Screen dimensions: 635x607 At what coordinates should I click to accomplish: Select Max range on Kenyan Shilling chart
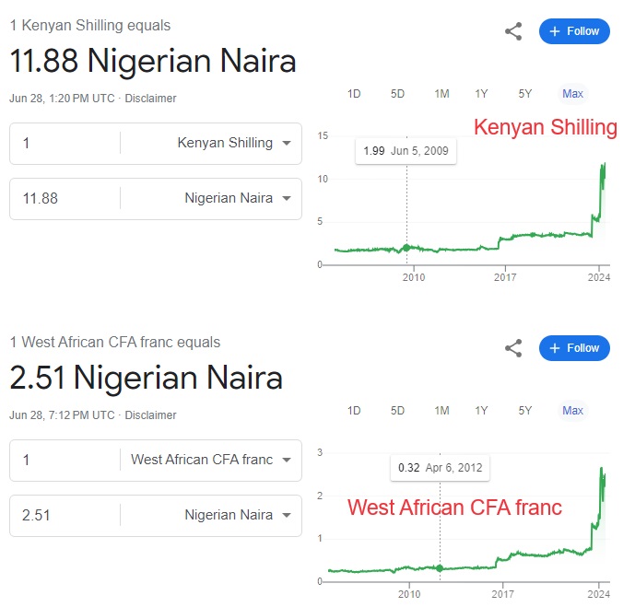(x=572, y=94)
